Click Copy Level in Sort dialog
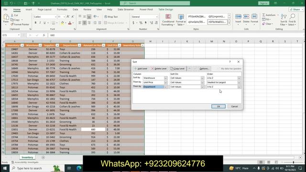 tap(177, 69)
